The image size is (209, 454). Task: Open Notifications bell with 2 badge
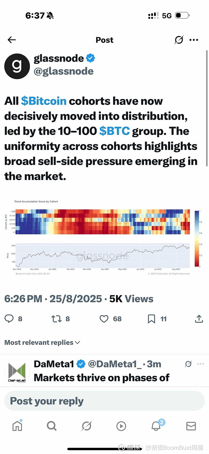(156, 426)
